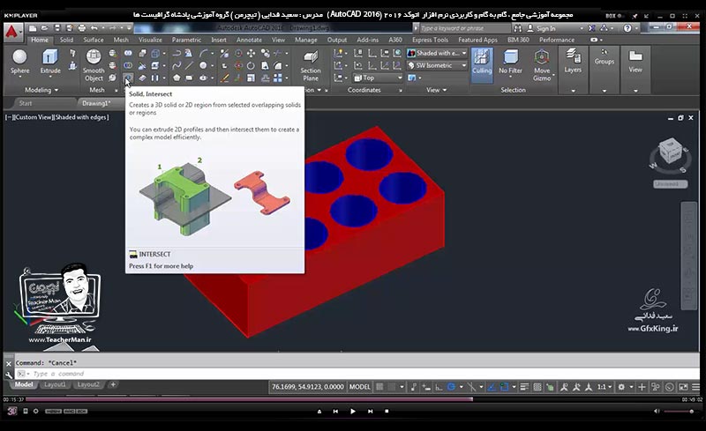Click the ViewCube in the viewport
Viewport: 706px width, 431px height.
point(670,152)
